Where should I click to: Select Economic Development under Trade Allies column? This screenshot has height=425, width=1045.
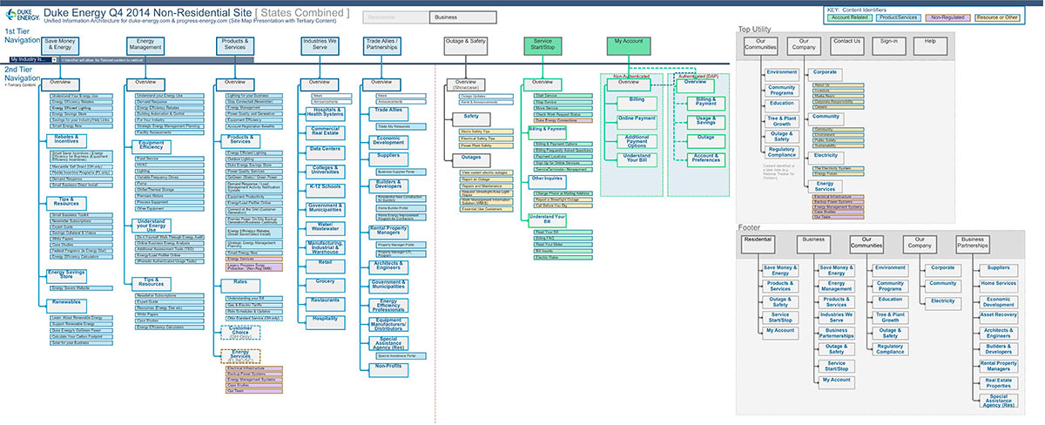(x=387, y=140)
